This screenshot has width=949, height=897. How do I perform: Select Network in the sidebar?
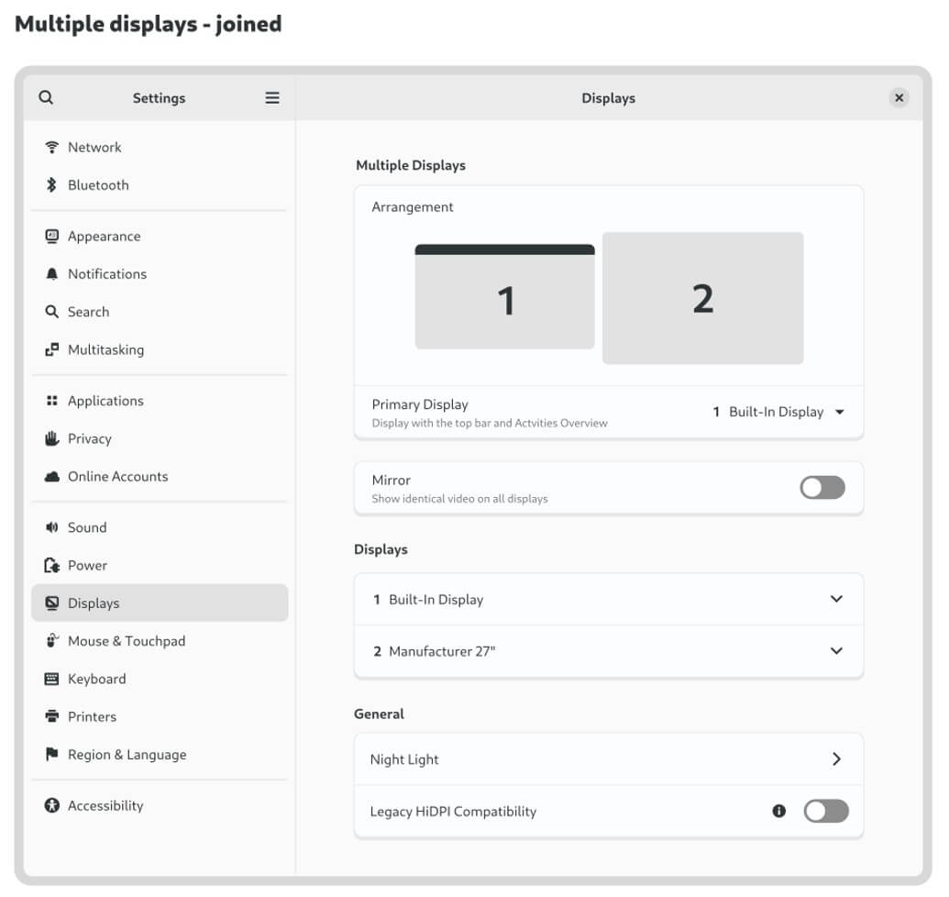[x=94, y=147]
